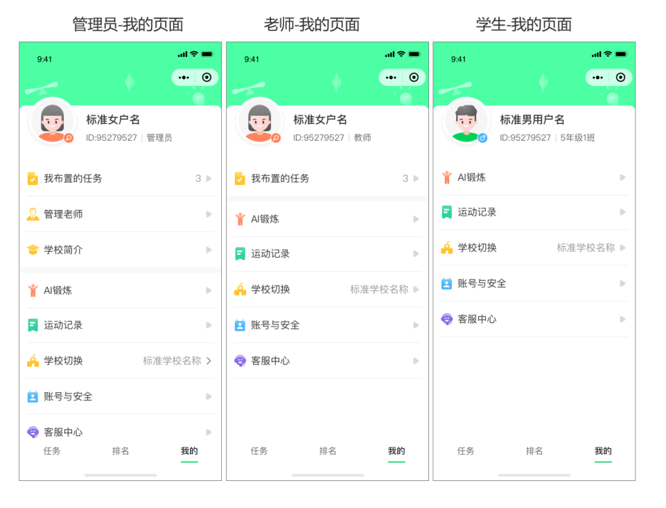
Task: Click the 教师 role label beside ID
Action: 362,138
